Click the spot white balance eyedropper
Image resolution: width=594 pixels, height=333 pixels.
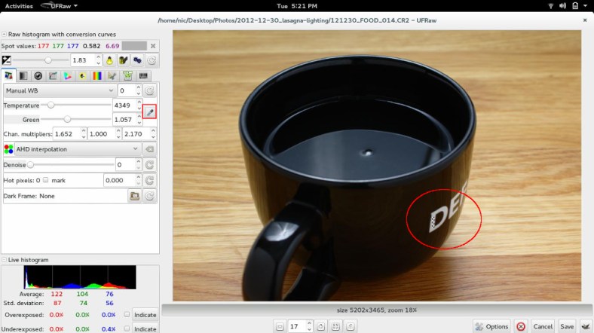point(150,112)
